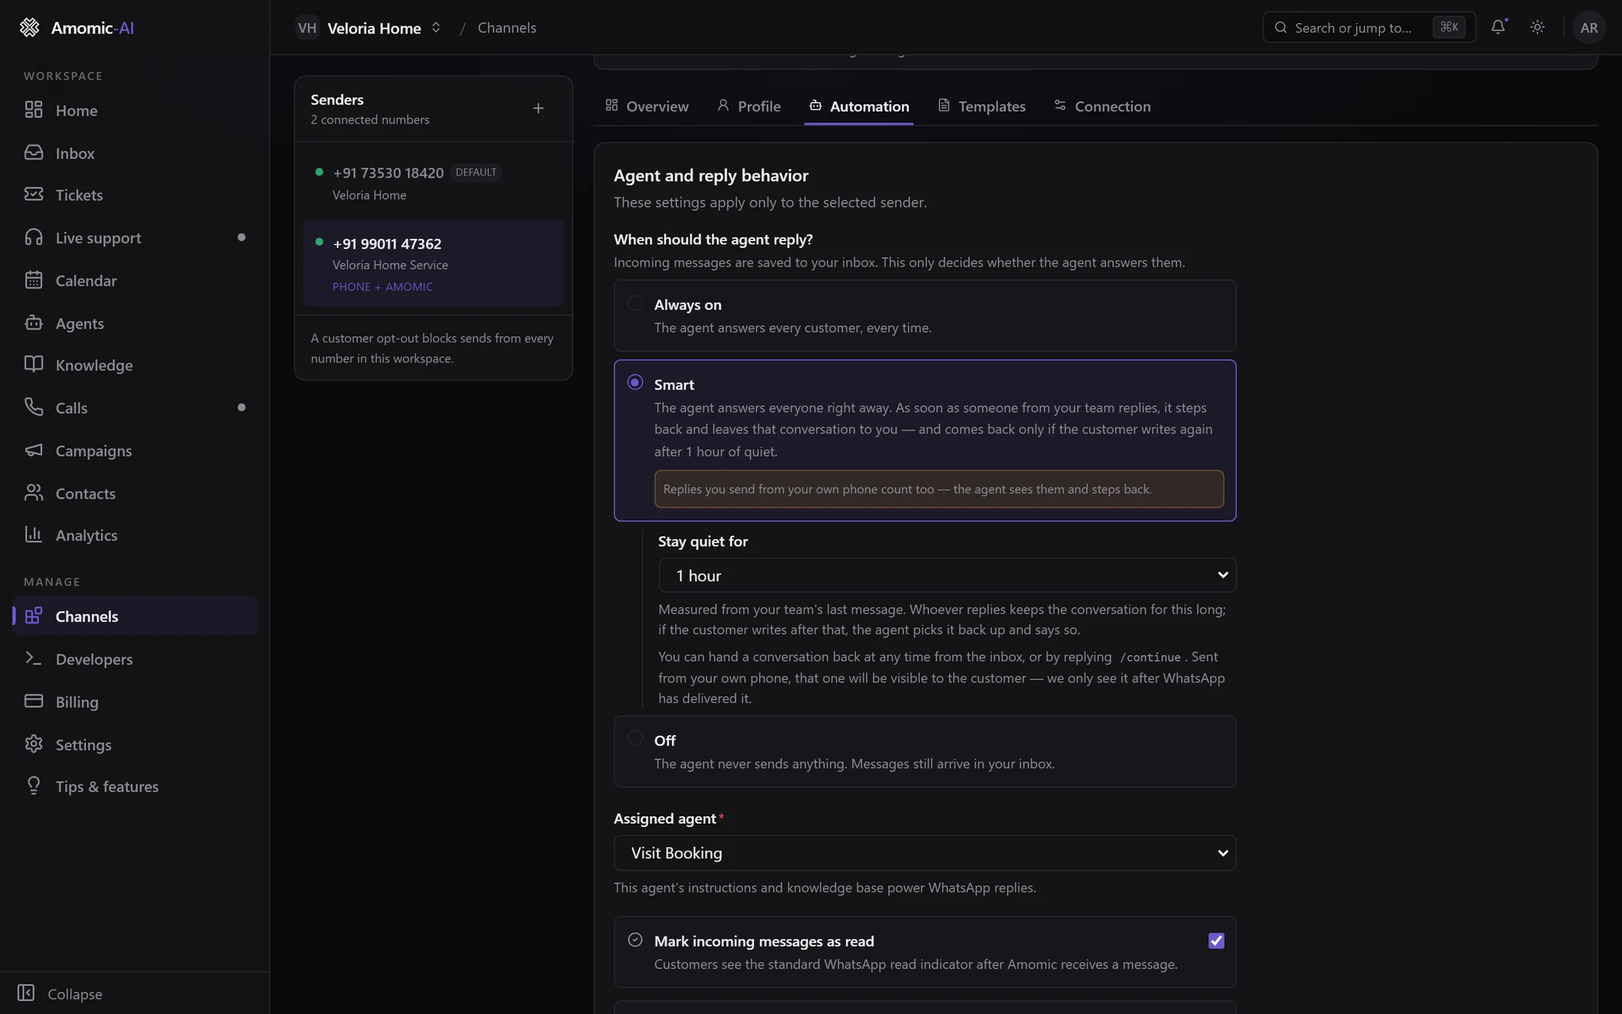
Task: Add a new sender with plus icon
Action: point(538,108)
